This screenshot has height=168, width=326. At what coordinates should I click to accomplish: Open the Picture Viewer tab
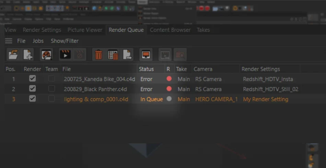pos(85,30)
